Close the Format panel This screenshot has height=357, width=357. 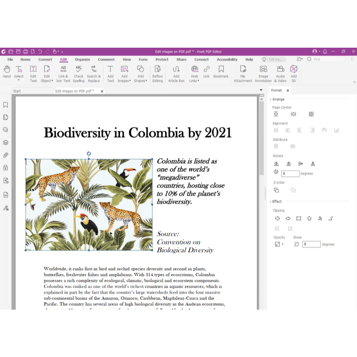[288, 91]
